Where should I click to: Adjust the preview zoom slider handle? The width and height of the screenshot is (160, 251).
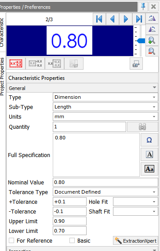coord(141,41)
